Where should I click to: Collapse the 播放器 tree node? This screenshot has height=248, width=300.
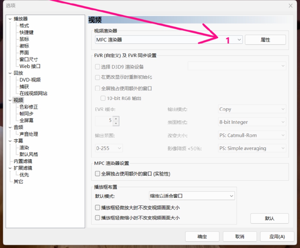(x=10, y=19)
